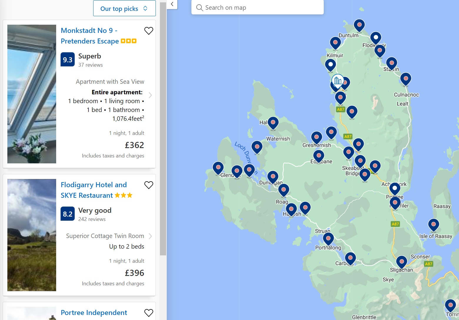
Task: Save Monkstadt No 9 to wishlist
Action: [149, 31]
